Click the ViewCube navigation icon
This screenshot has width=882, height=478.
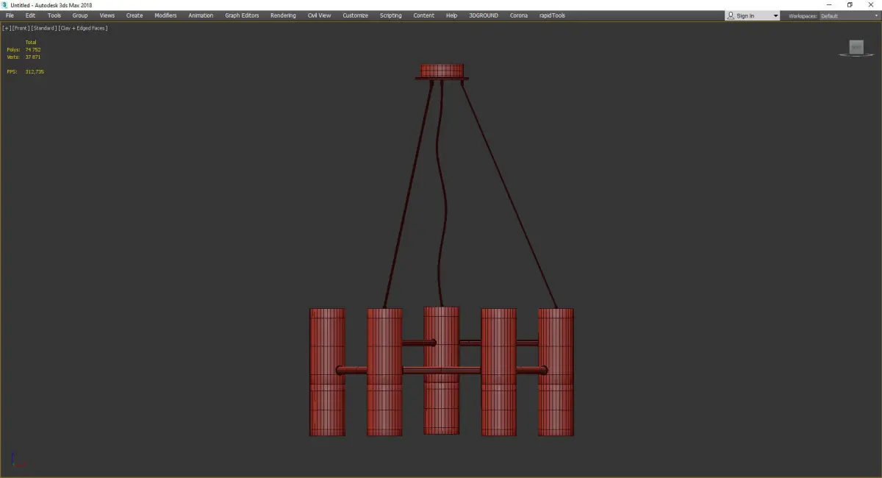point(856,48)
